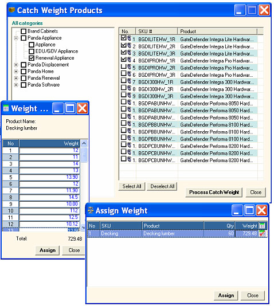274x306 pixels.
Task: Click weight edit icon in Decking row
Action: point(262,233)
